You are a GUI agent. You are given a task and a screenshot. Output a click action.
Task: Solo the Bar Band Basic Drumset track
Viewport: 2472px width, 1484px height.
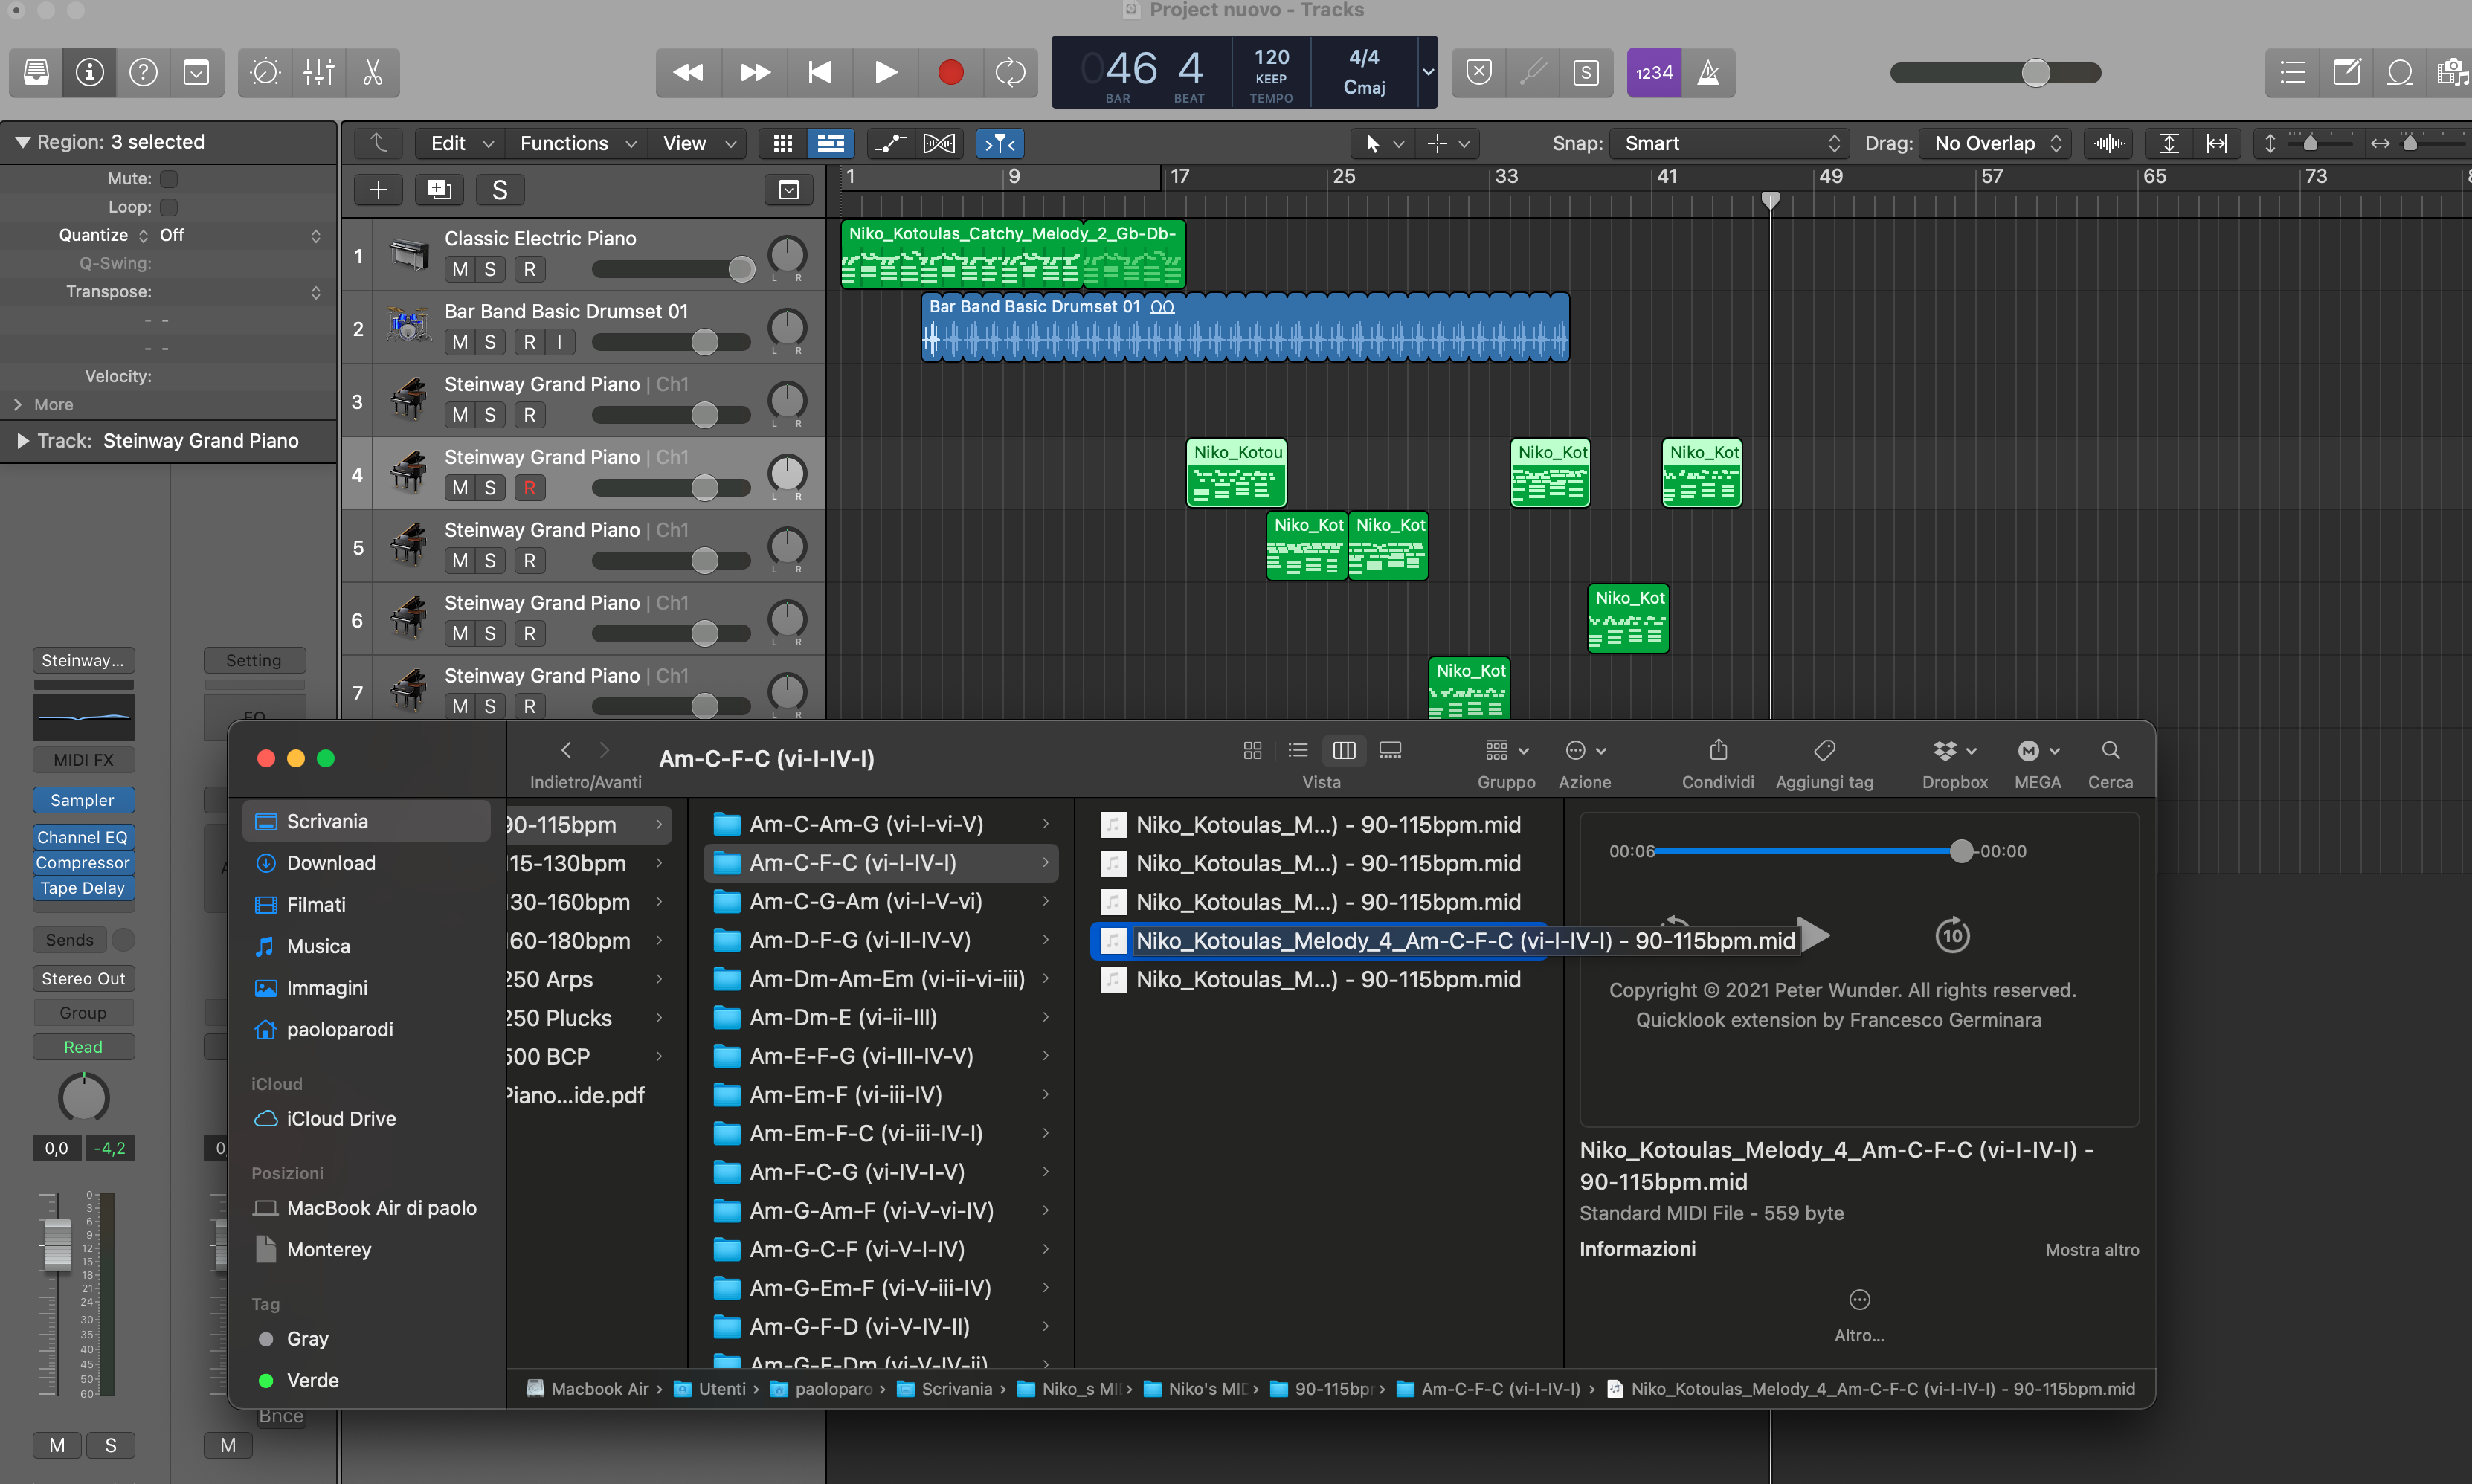click(490, 343)
